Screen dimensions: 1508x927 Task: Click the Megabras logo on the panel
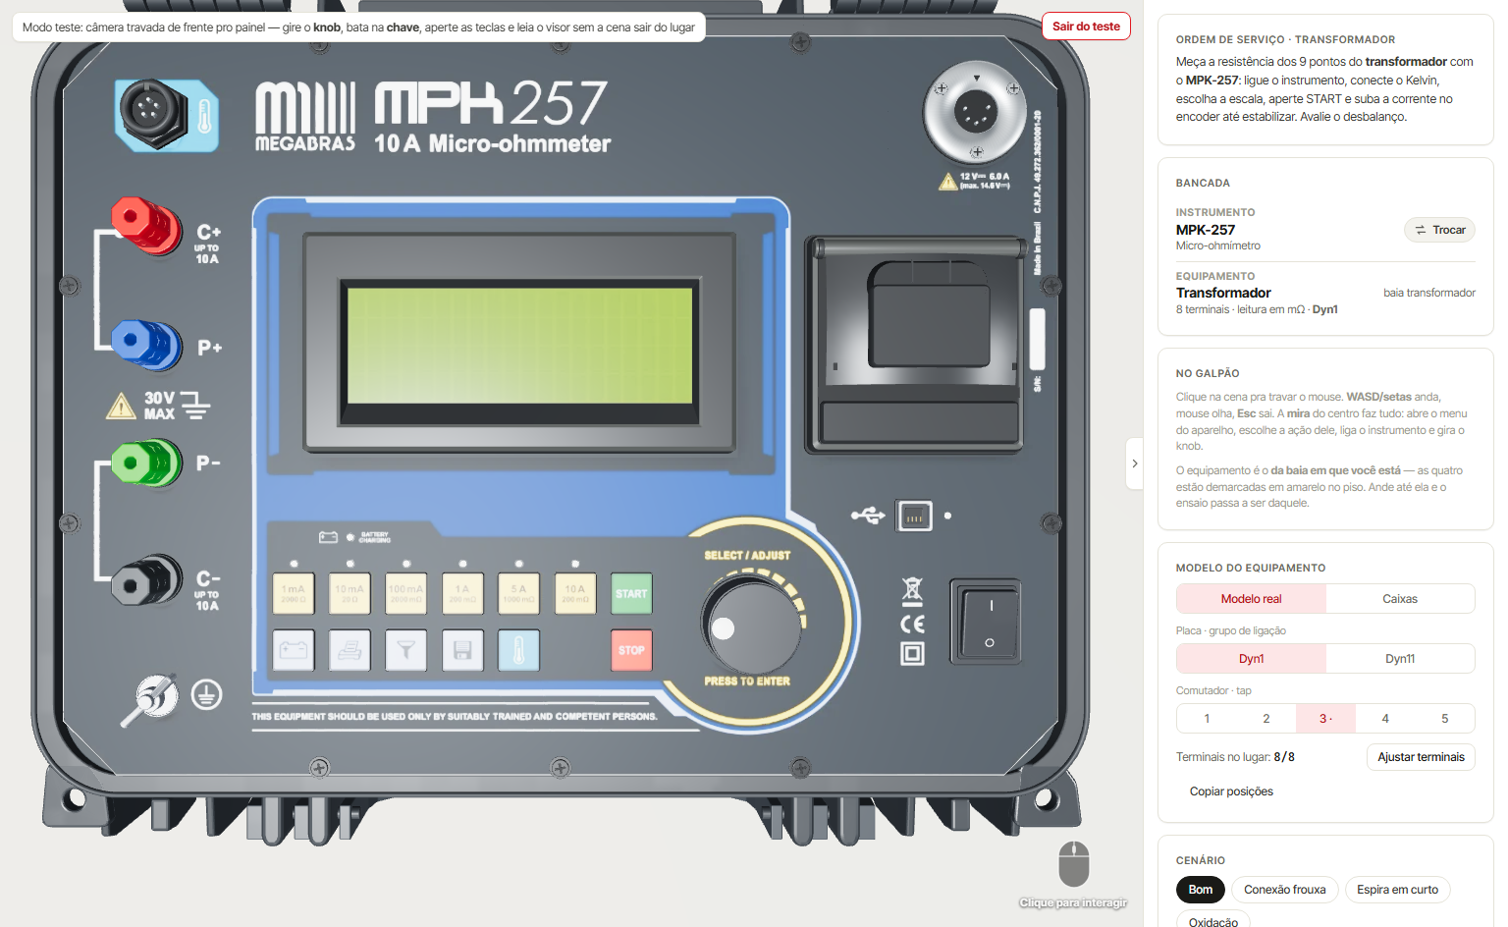tap(305, 117)
